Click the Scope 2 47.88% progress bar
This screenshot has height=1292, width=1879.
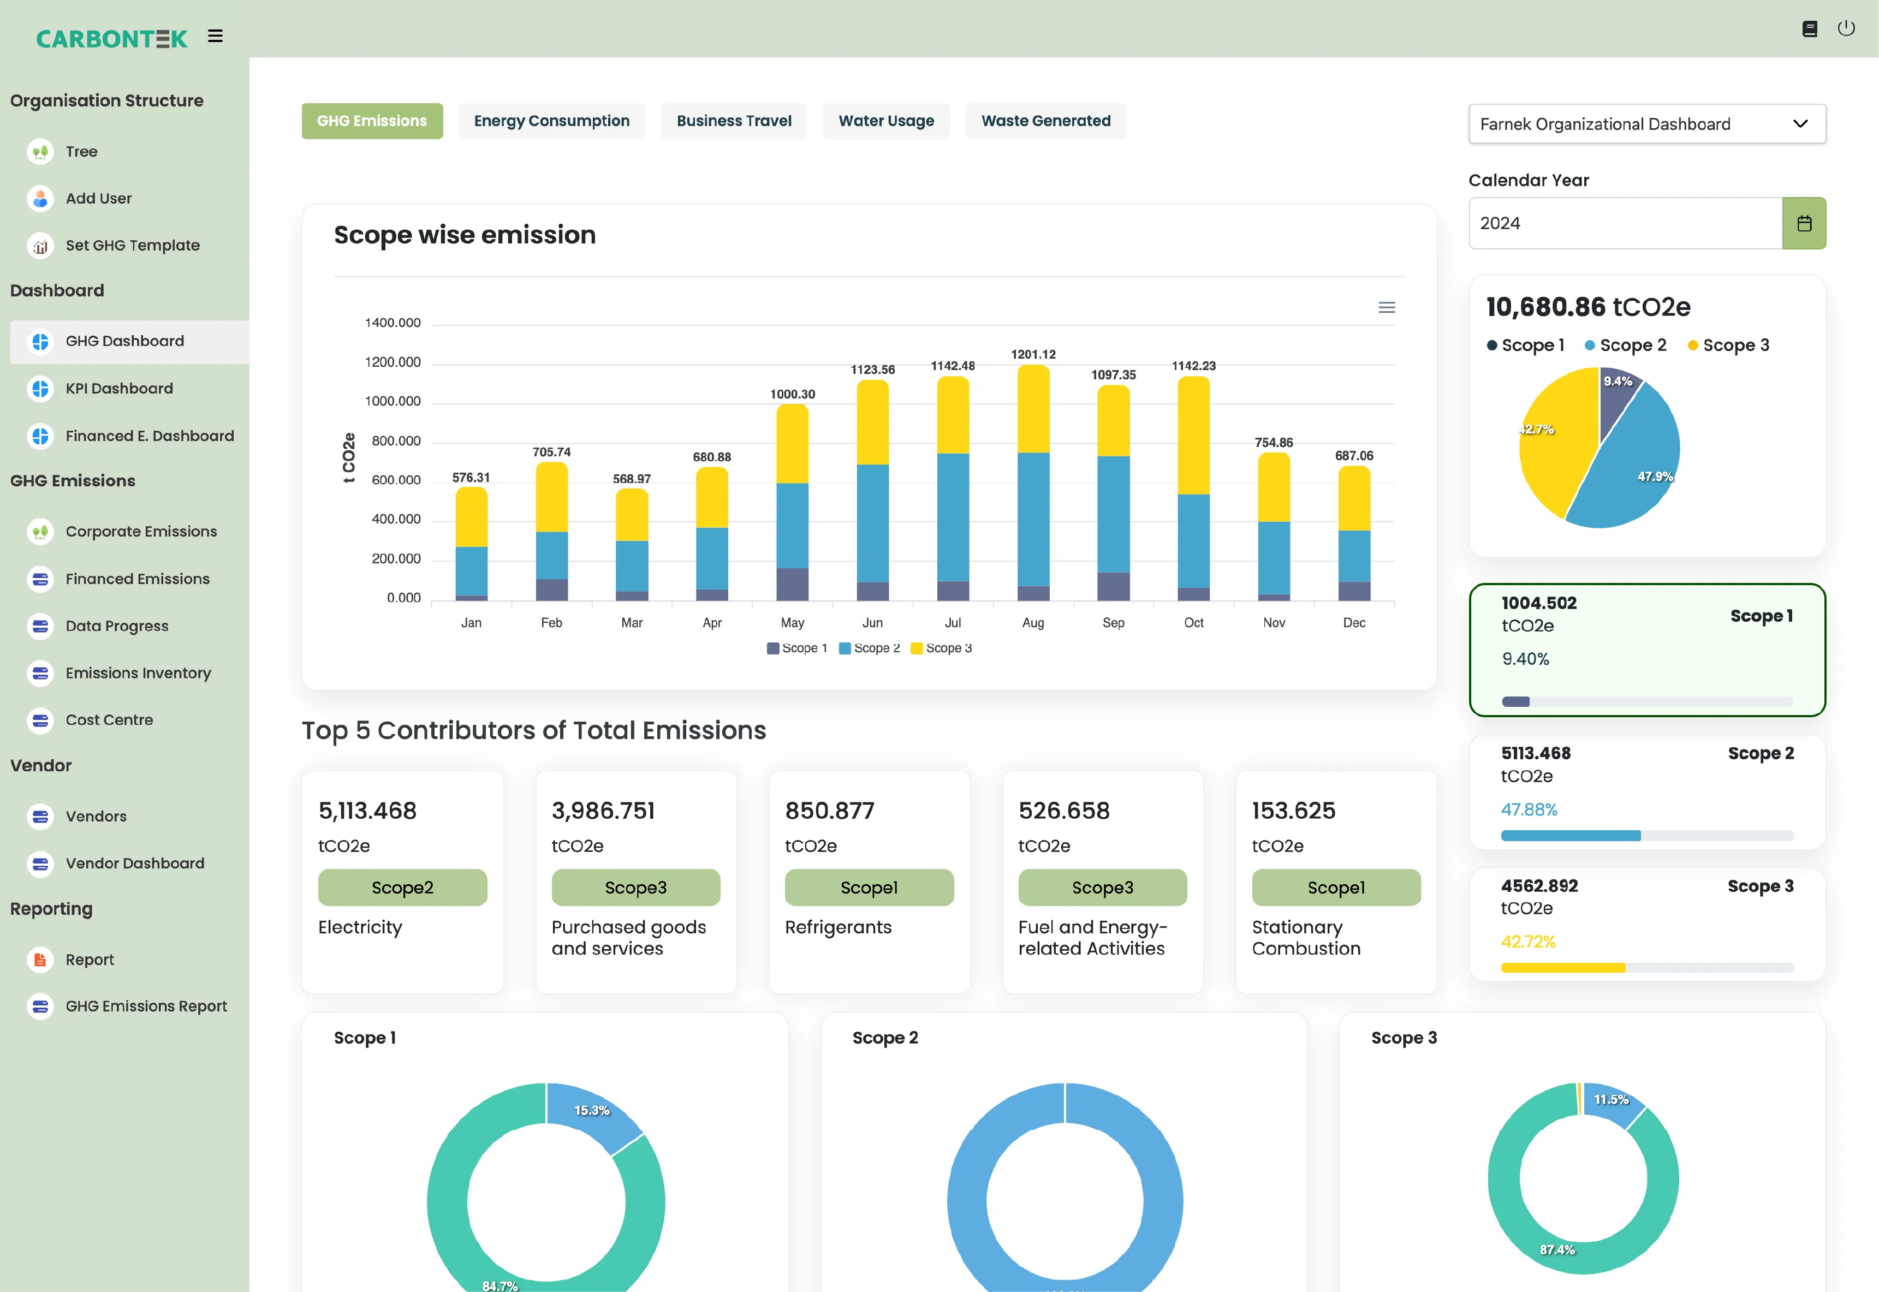(x=1648, y=836)
